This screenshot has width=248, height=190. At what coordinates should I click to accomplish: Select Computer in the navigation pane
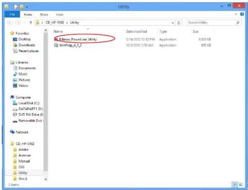click(23, 97)
